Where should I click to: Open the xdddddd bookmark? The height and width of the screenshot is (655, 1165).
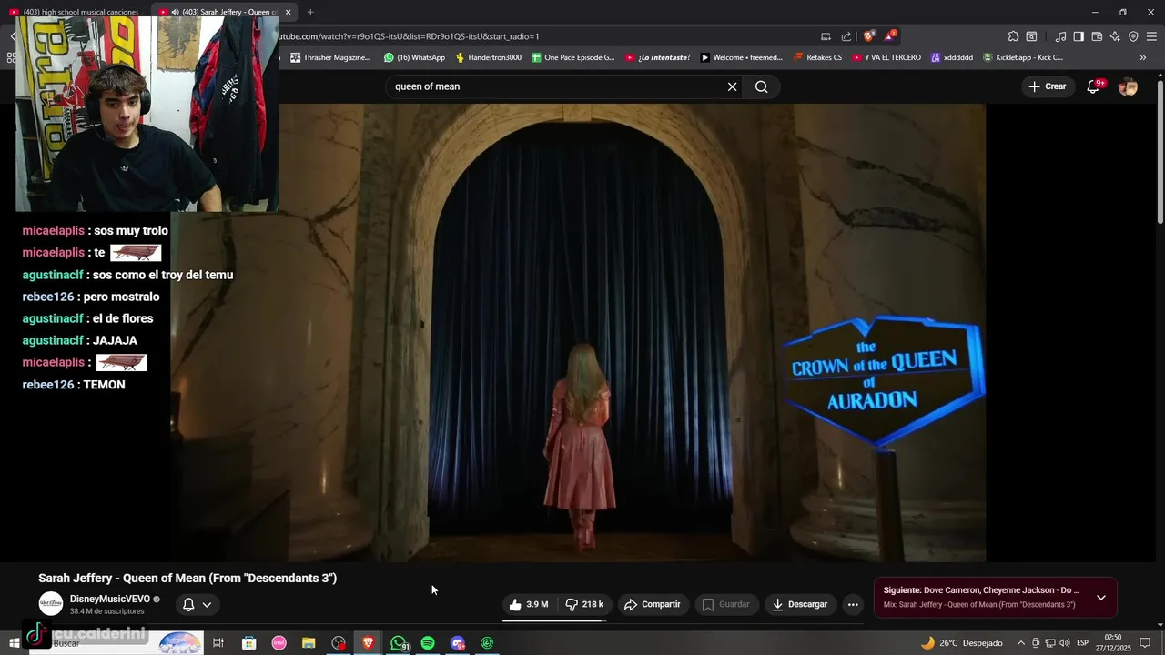(x=952, y=57)
